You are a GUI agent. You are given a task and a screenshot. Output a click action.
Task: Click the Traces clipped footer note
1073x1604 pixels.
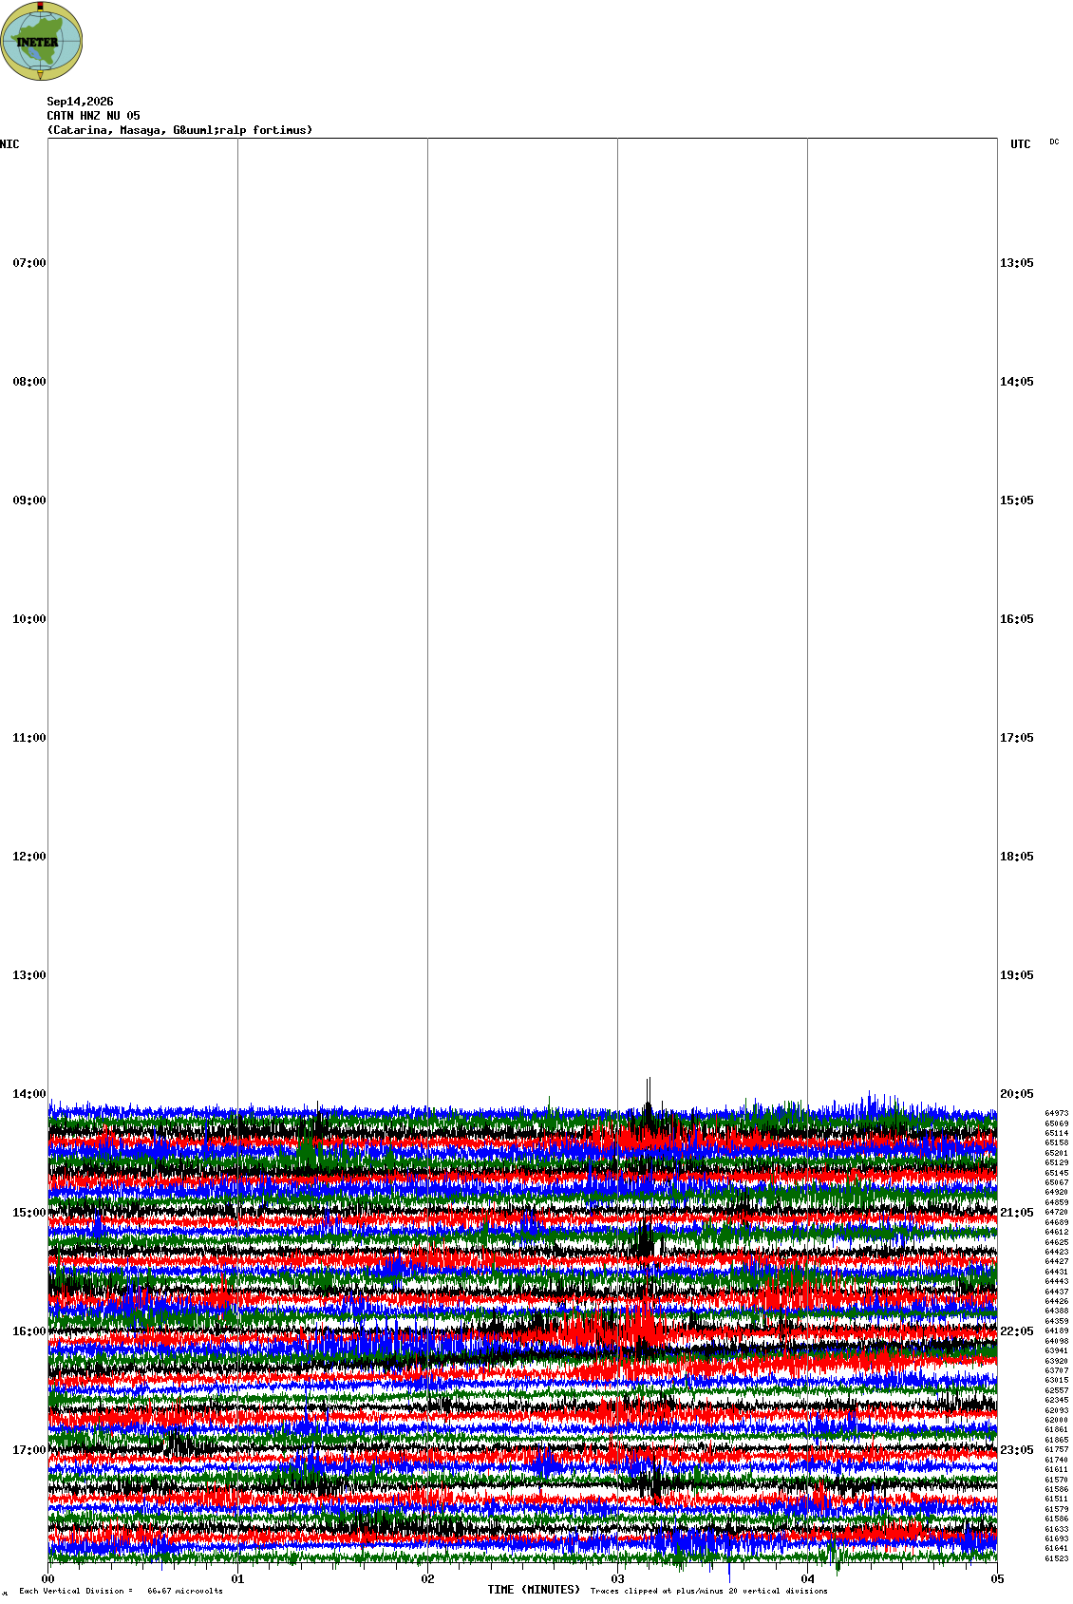tap(708, 1591)
